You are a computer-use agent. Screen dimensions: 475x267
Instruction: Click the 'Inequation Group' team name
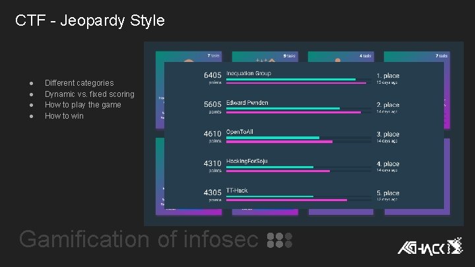click(x=249, y=73)
